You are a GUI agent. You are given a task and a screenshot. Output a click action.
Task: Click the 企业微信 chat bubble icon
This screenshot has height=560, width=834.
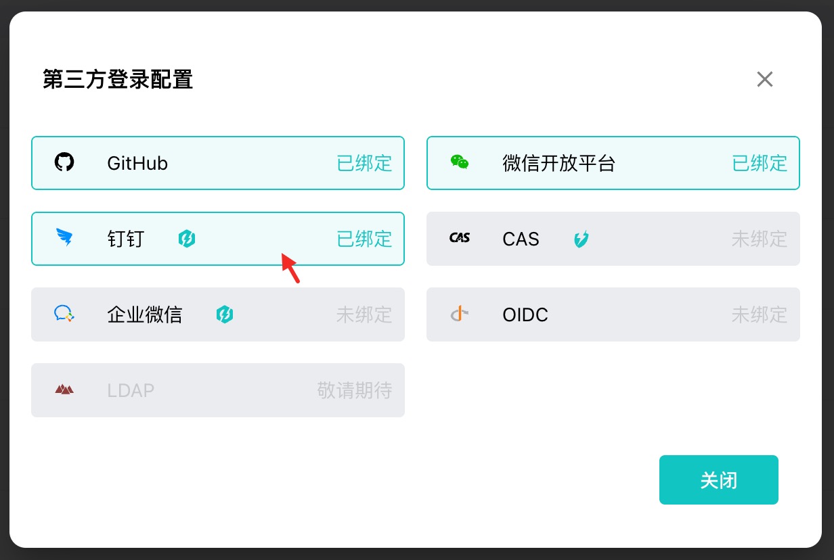click(x=64, y=314)
